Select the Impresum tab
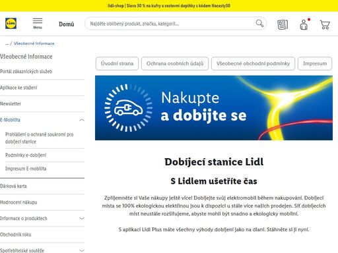This screenshot has height=253, width=338. coord(315,63)
